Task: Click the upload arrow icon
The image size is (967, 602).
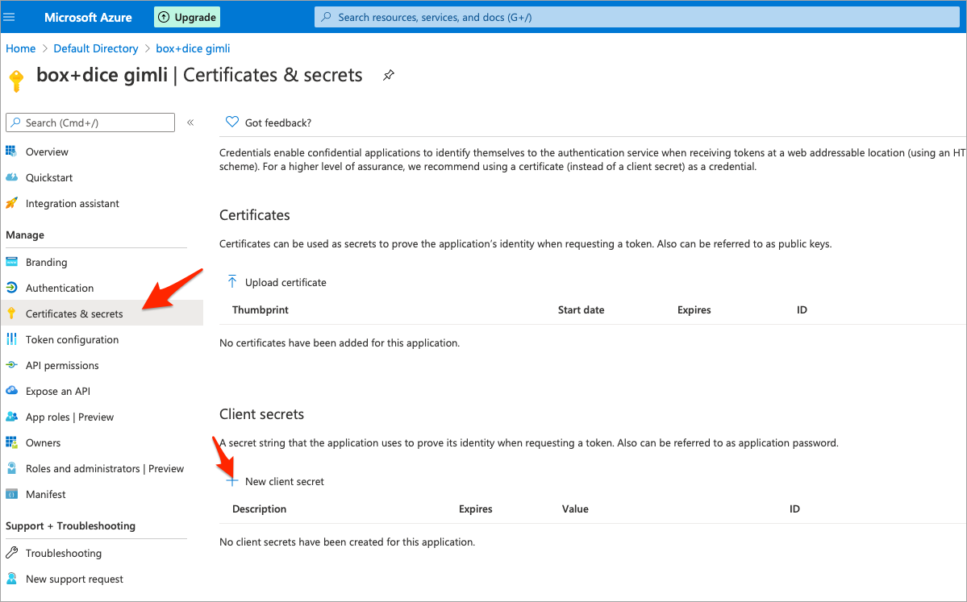Action: [x=232, y=281]
